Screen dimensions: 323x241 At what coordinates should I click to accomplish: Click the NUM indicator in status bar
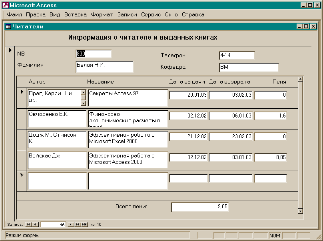(x=275, y=235)
